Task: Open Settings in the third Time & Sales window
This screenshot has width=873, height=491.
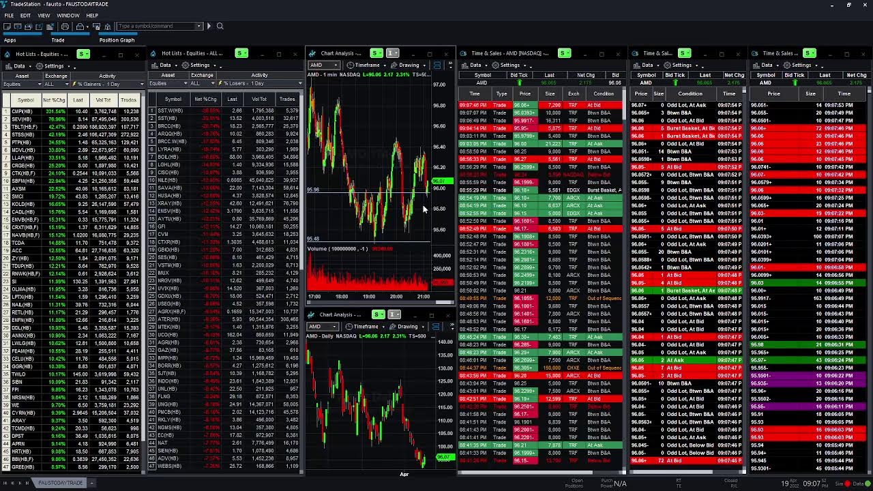Action: [x=801, y=65]
